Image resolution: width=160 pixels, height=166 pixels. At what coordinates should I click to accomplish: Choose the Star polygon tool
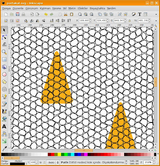click(5, 82)
